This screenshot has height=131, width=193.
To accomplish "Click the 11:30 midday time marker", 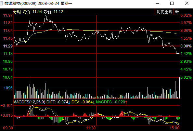I will pyautogui.click(x=91, y=128).
